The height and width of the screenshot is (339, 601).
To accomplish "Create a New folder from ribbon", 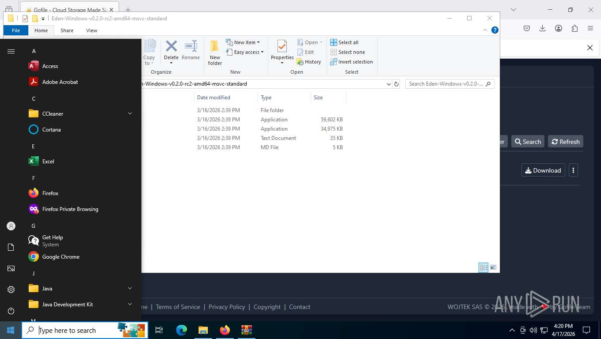I will 215,53.
